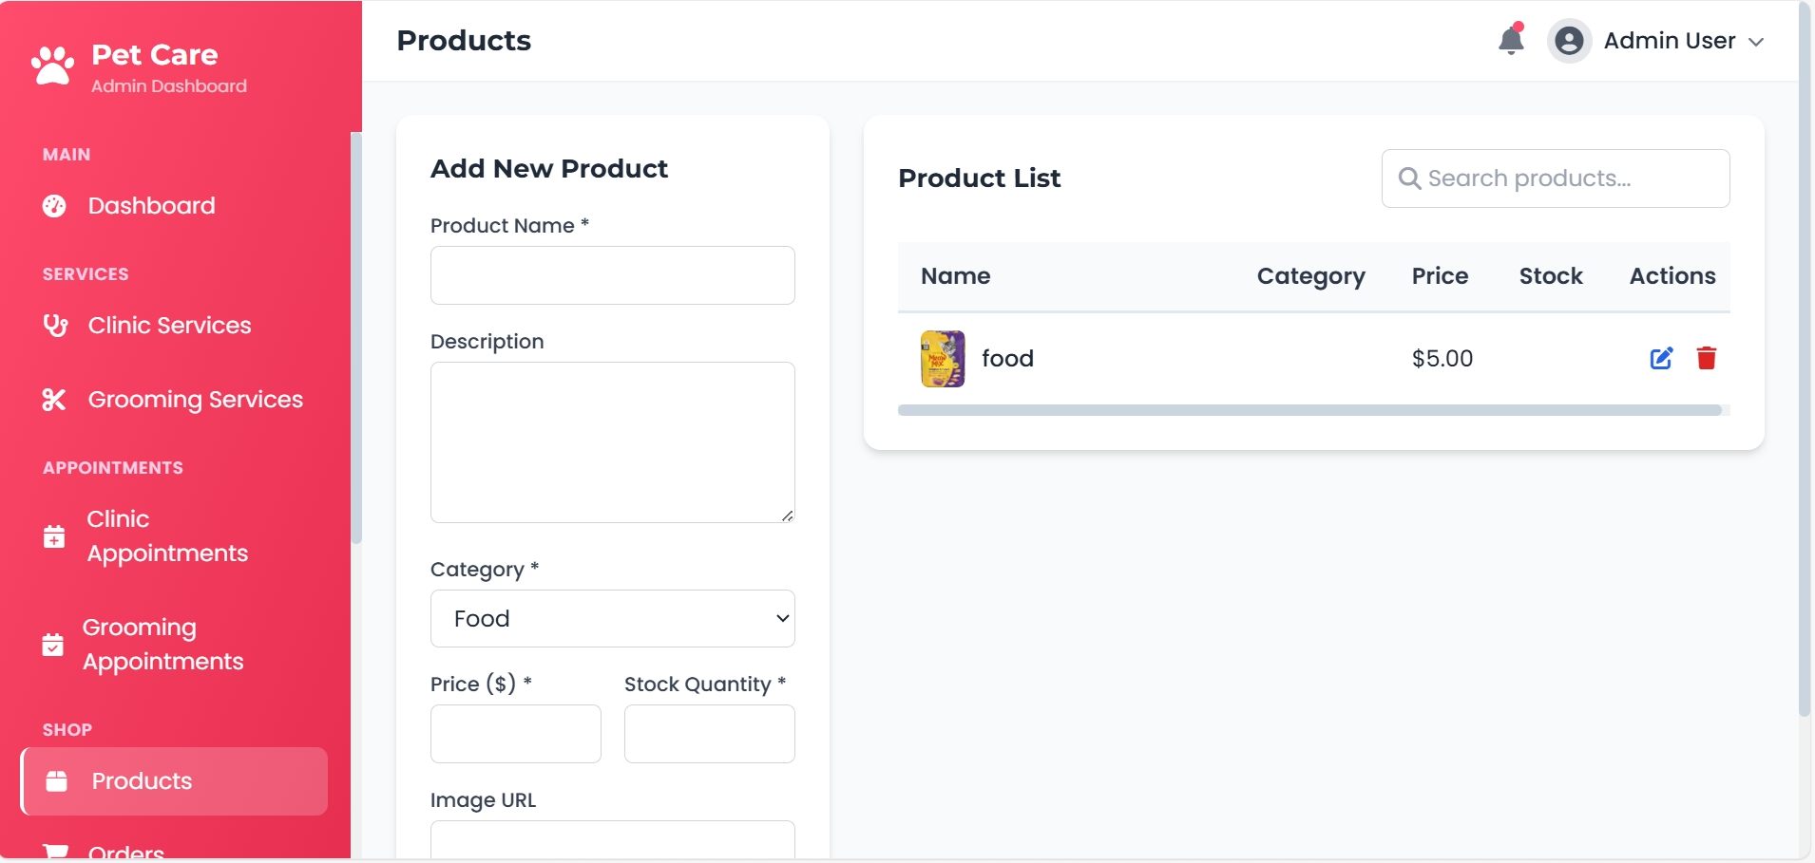Click the food product thumbnail image
The width and height of the screenshot is (1815, 863).
[x=943, y=359]
